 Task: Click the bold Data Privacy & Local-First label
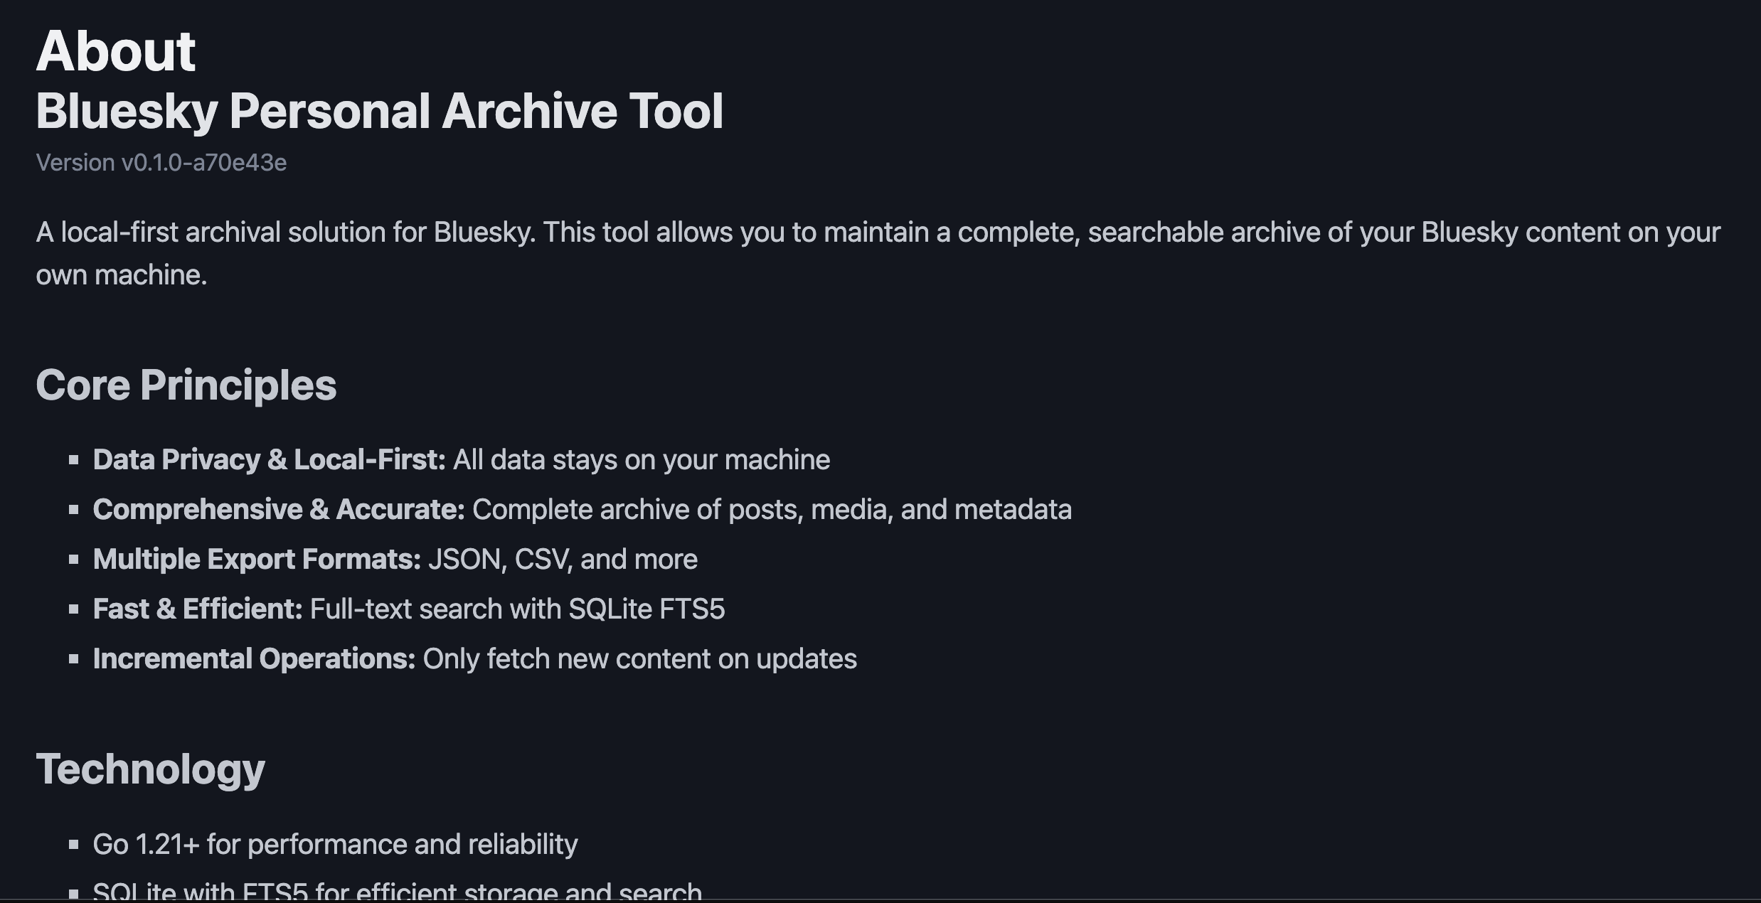(x=269, y=460)
